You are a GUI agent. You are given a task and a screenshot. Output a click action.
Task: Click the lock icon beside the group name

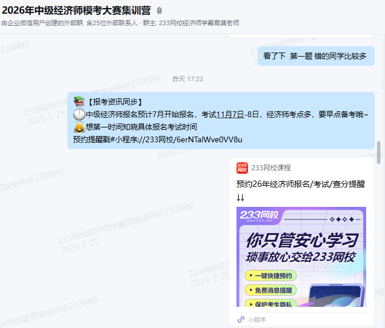159,10
